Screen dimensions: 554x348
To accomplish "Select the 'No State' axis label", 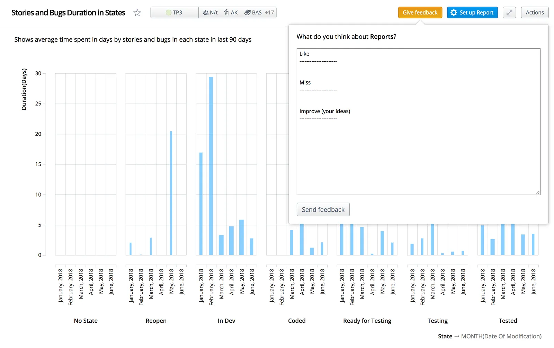I will point(86,321).
